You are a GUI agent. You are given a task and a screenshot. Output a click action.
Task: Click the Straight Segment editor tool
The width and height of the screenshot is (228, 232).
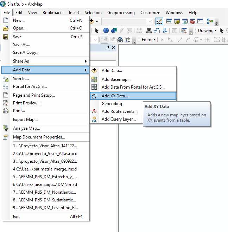coord(180,40)
